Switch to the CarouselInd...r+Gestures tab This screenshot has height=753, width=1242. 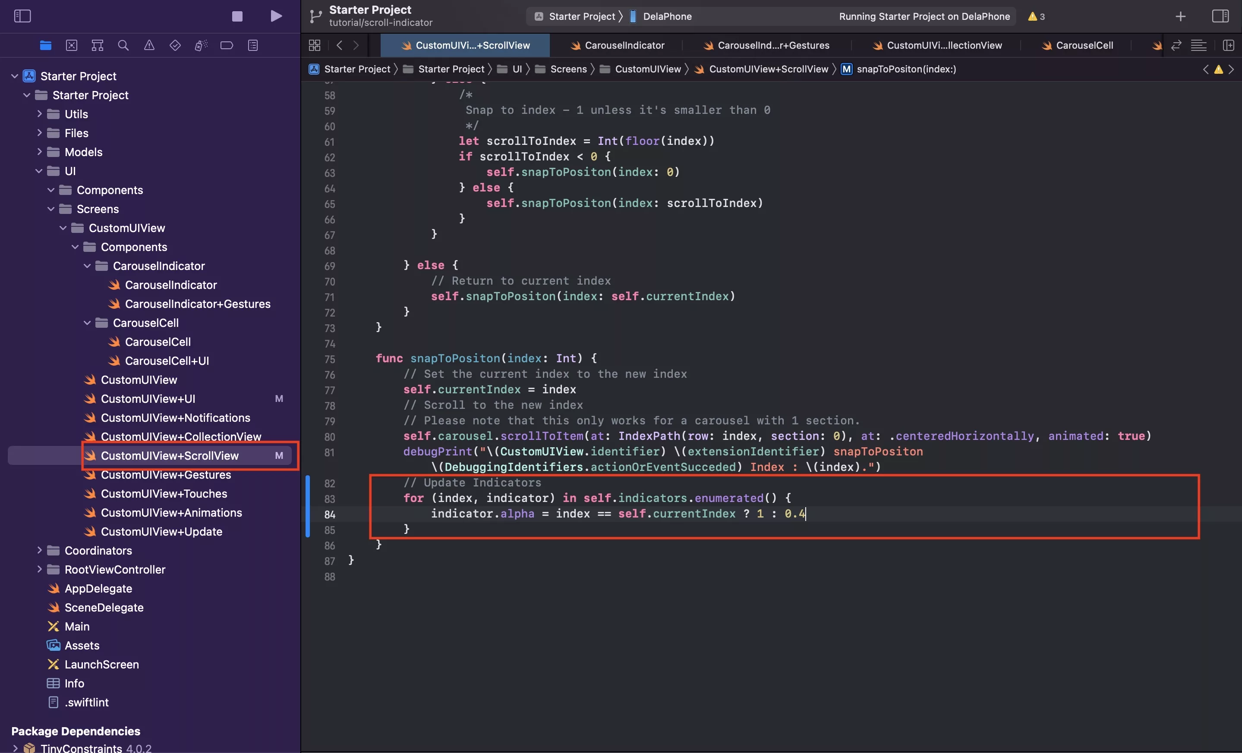(x=766, y=45)
